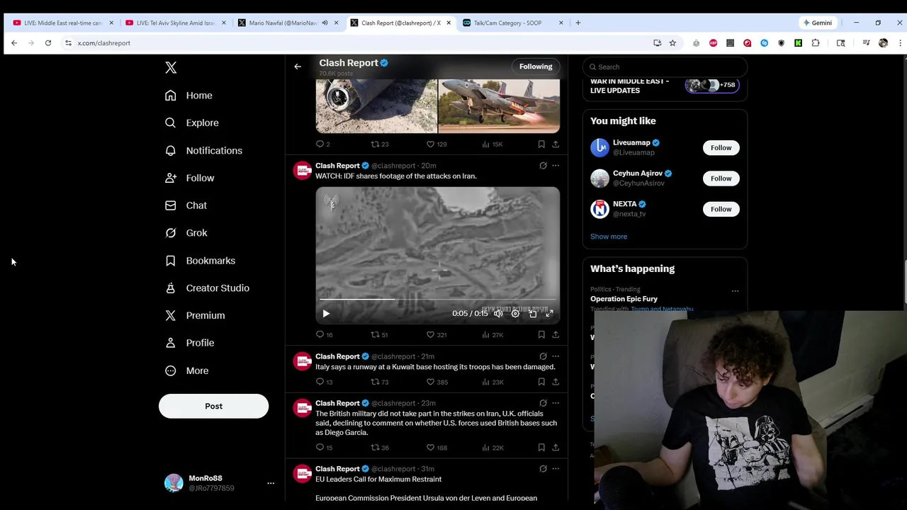Bookmark the IDF footage post
Image resolution: width=907 pixels, height=510 pixels.
541,334
